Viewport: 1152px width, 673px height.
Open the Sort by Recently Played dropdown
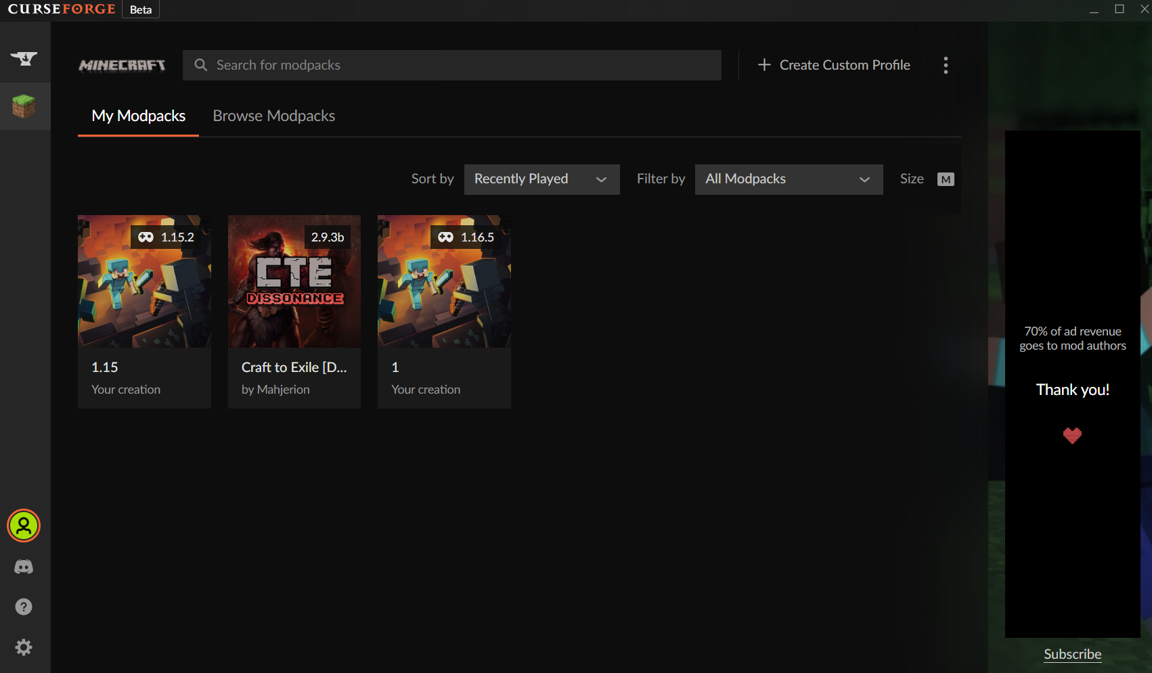(x=541, y=179)
